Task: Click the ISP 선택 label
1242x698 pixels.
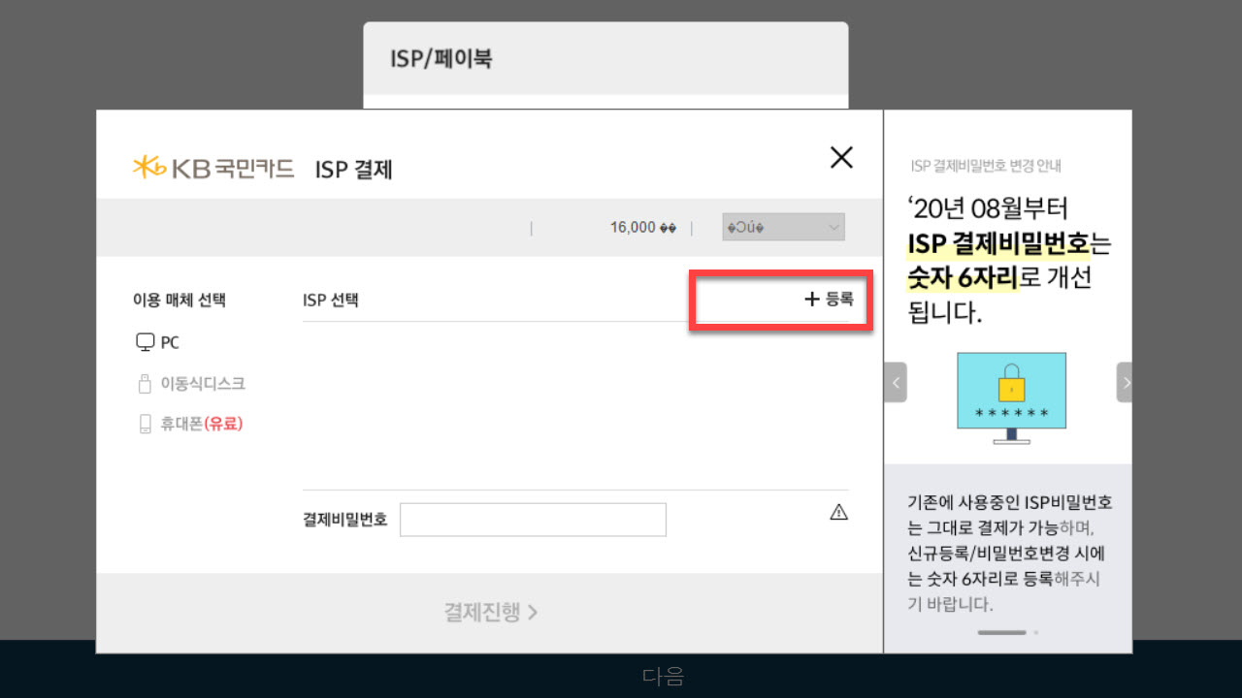Action: (331, 300)
